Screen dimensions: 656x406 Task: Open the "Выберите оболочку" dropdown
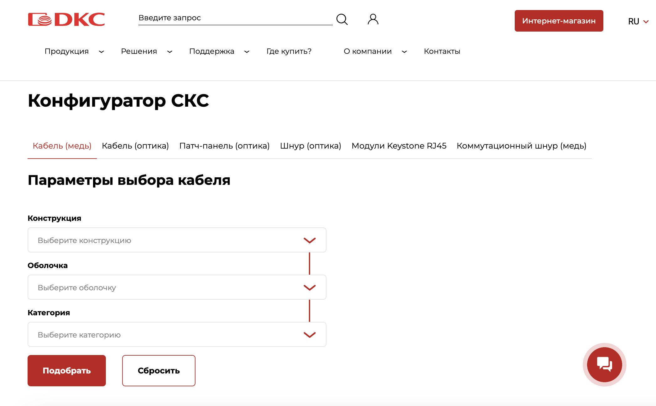[177, 287]
